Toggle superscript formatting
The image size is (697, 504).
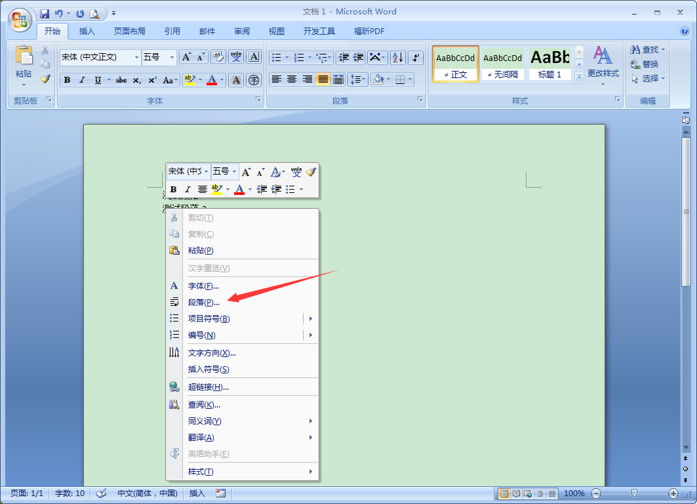[151, 80]
